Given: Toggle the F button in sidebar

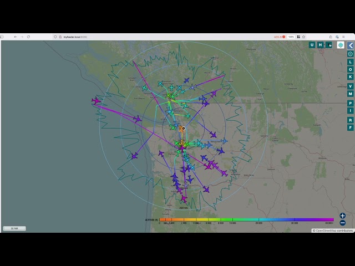Looking at the screenshot, I should pos(351,127).
